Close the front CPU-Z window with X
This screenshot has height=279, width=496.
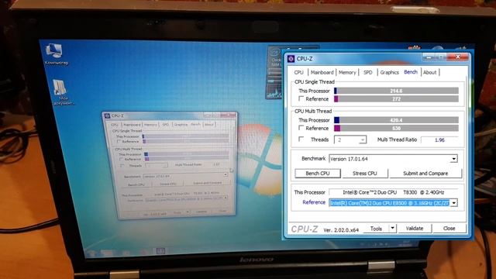pyautogui.click(x=457, y=57)
